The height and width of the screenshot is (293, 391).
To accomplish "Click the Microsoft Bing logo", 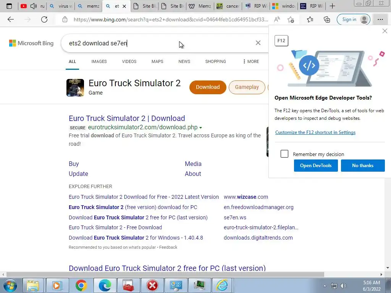I will coord(31,43).
